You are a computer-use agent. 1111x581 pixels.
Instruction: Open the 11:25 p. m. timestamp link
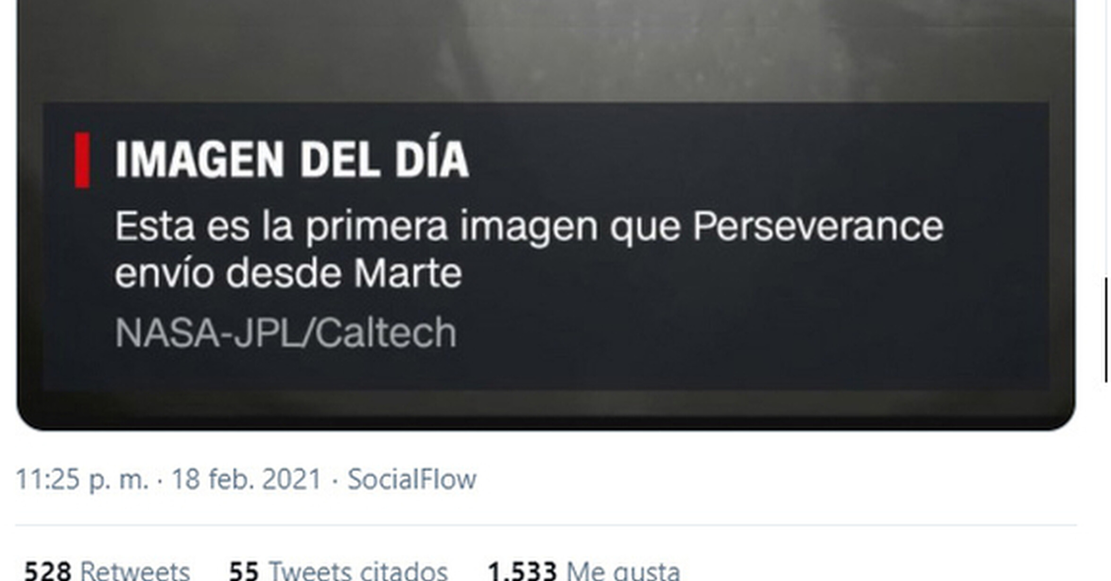click(x=82, y=479)
